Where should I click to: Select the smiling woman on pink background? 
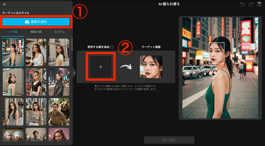point(59,135)
